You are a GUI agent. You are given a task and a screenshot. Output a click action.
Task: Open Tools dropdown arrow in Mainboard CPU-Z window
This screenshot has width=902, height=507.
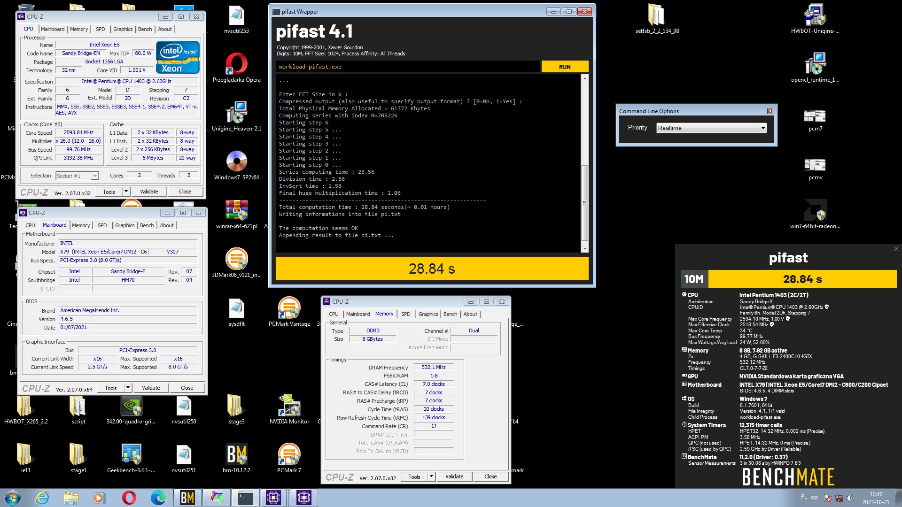click(128, 388)
